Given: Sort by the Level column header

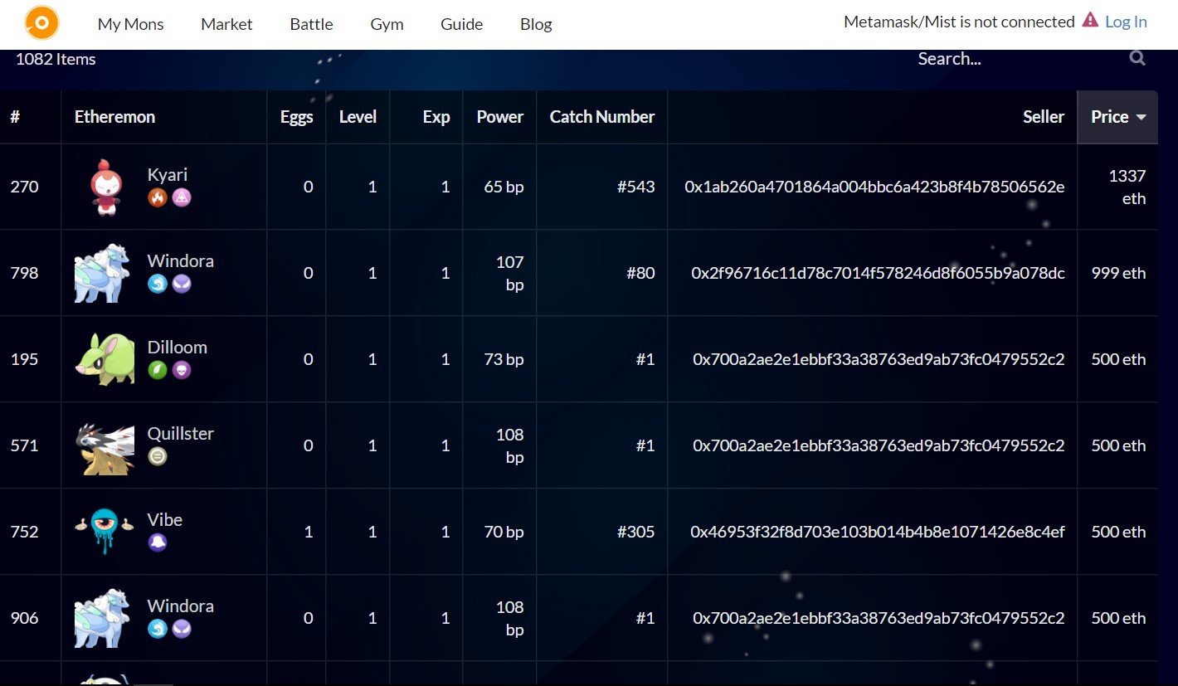Looking at the screenshot, I should pyautogui.click(x=358, y=117).
